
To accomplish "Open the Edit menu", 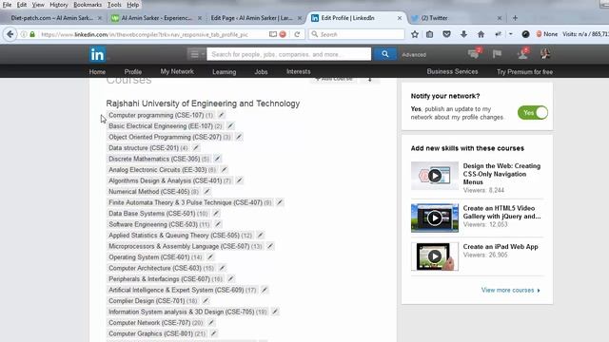I will 22,5.
